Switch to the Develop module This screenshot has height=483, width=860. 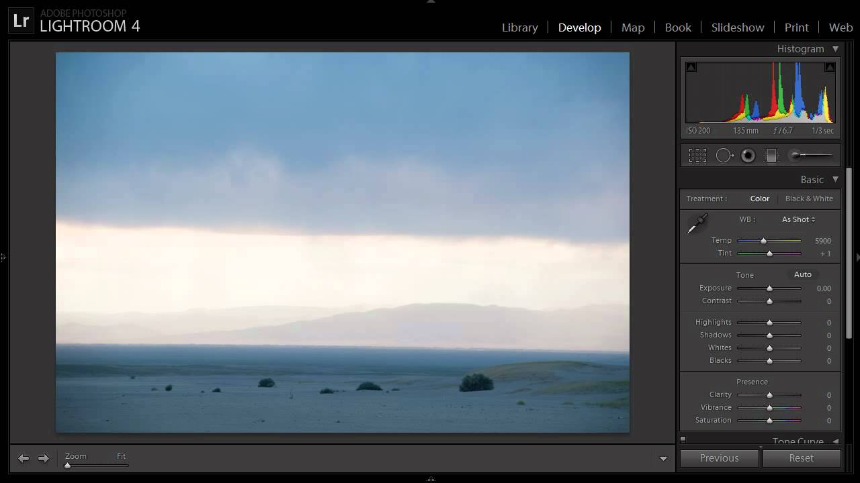pos(579,28)
